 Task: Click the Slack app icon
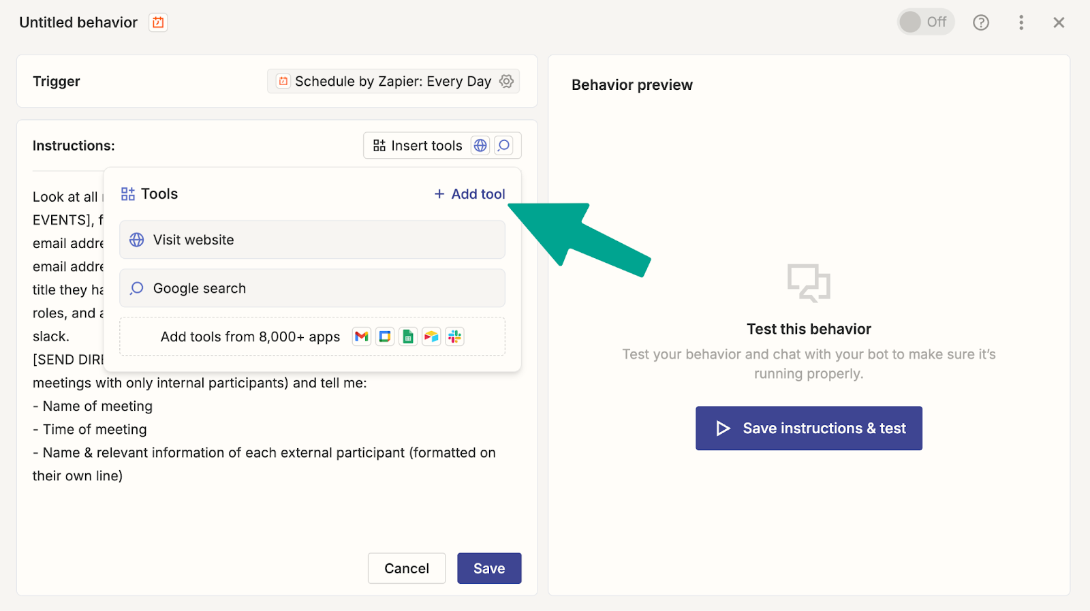pos(454,336)
